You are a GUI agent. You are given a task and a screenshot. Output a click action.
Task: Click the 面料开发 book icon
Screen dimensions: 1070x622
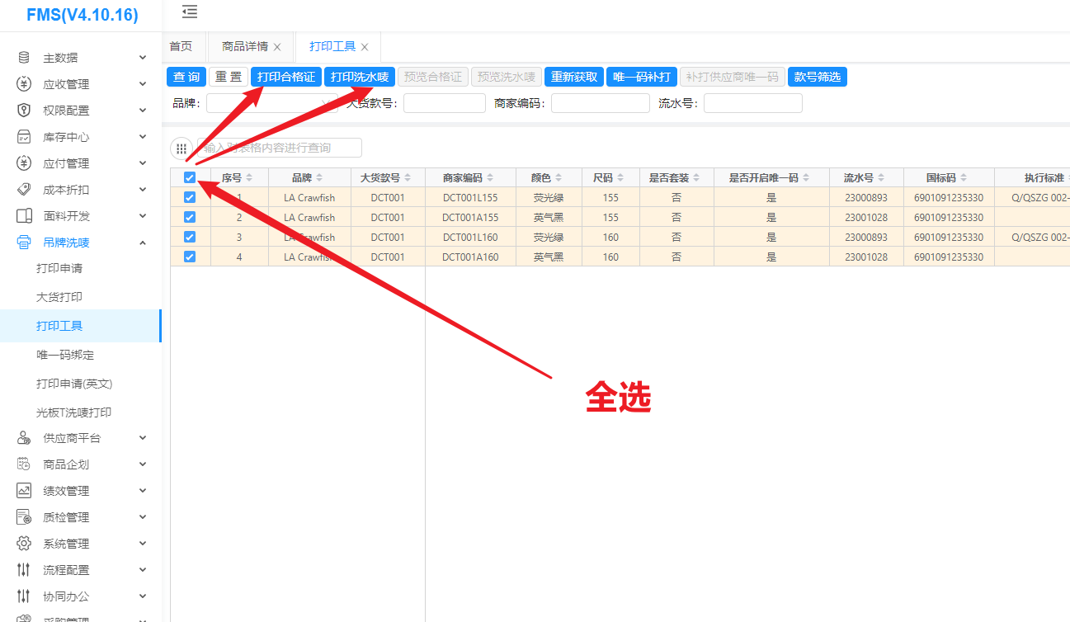[24, 216]
